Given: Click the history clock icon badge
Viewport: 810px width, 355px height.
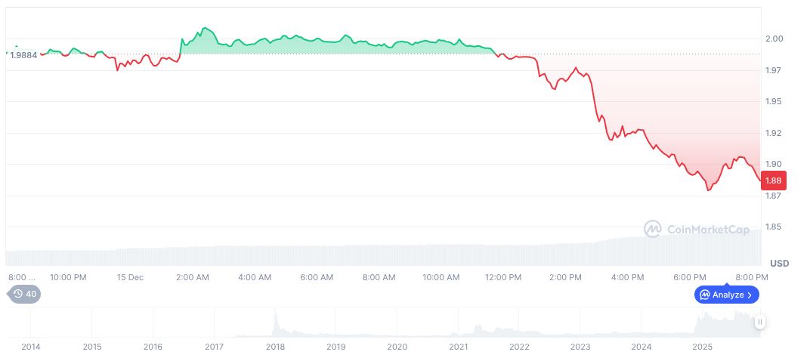Looking at the screenshot, I should coord(18,295).
